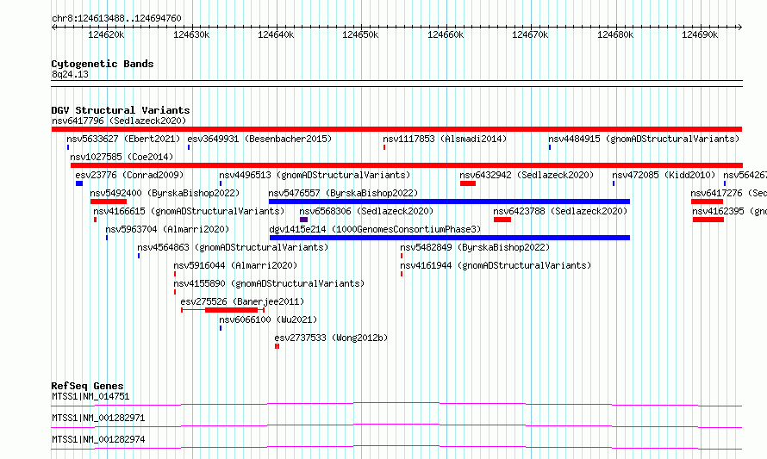Open the nsv5633627 (Ebert2021) variant label
Screen dimensions: 767x459
[123, 139]
